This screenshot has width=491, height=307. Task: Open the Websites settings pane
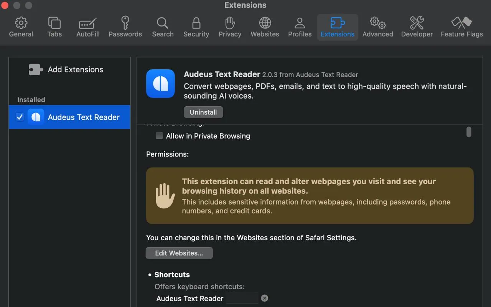tap(265, 27)
